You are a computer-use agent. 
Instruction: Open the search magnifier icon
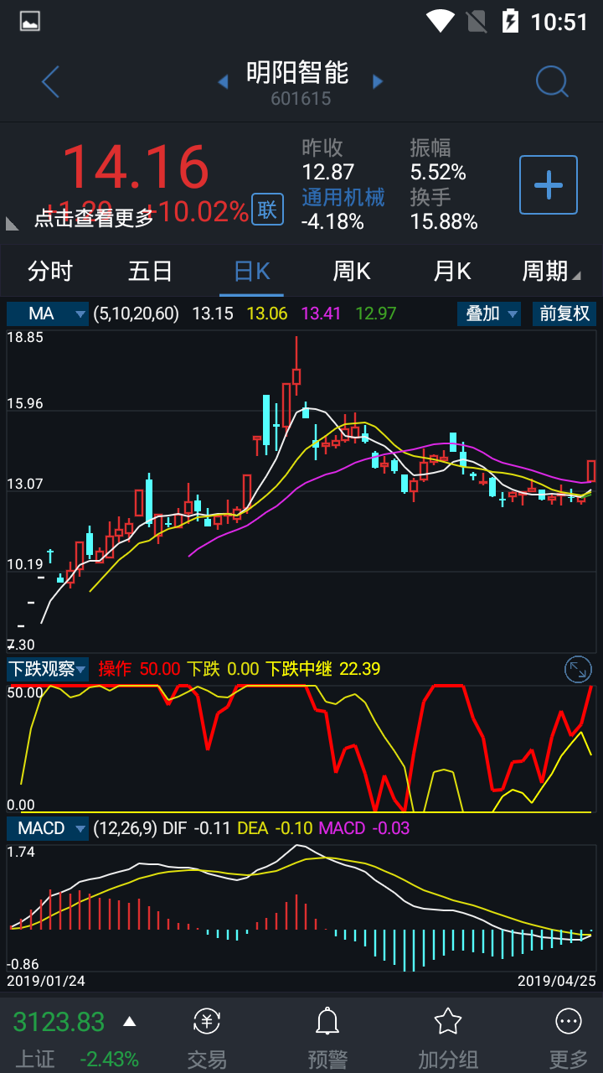click(552, 82)
